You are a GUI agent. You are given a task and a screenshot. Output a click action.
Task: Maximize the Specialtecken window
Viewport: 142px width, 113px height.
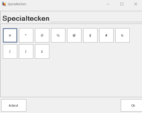122,4
